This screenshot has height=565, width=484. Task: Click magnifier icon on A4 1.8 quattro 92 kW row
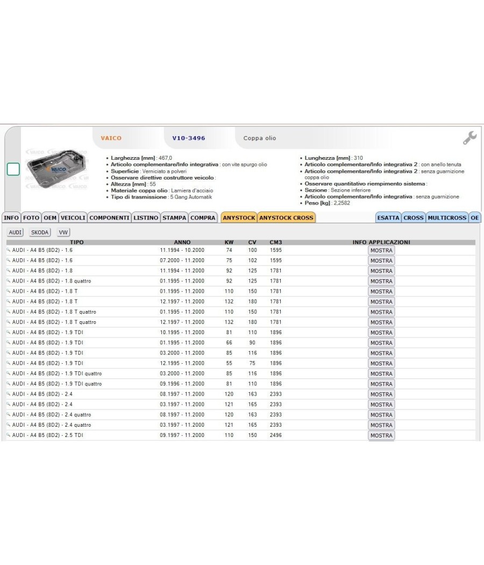point(9,281)
